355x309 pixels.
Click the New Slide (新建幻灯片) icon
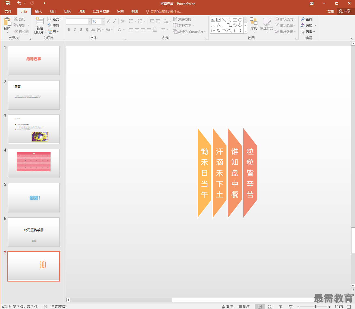click(x=40, y=21)
